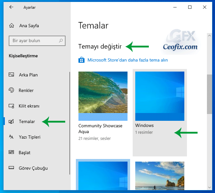This screenshot has width=215, height=193.
Task: Select Community Showcase Aqua theme thumbnail
Action: coord(103,96)
